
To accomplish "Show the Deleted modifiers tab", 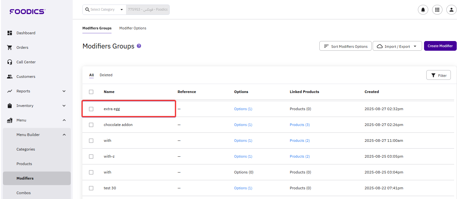I will click(106, 75).
